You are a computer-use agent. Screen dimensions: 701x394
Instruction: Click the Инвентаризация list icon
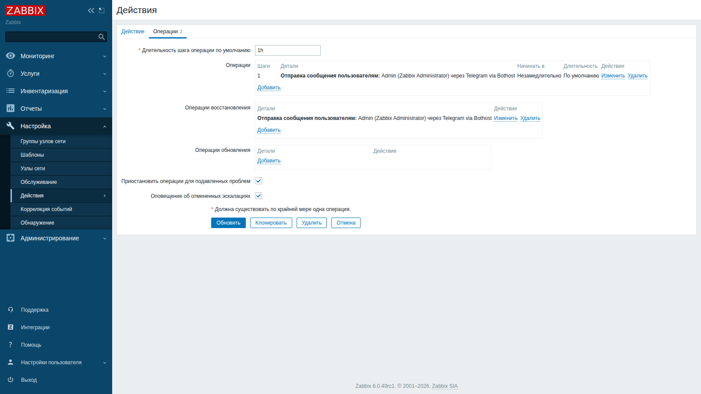[x=11, y=91]
